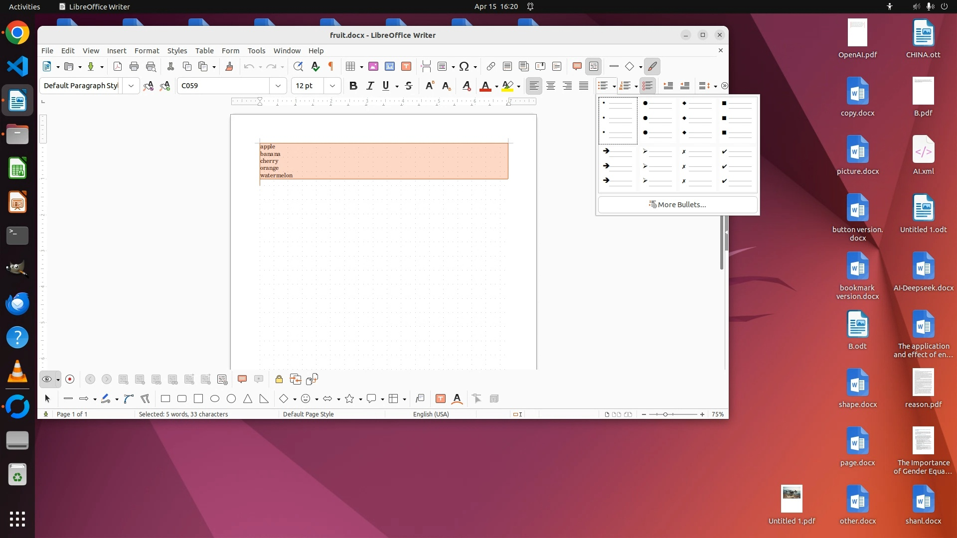Click the Strikethrough formatting icon
This screenshot has width=957, height=538.
point(409,86)
